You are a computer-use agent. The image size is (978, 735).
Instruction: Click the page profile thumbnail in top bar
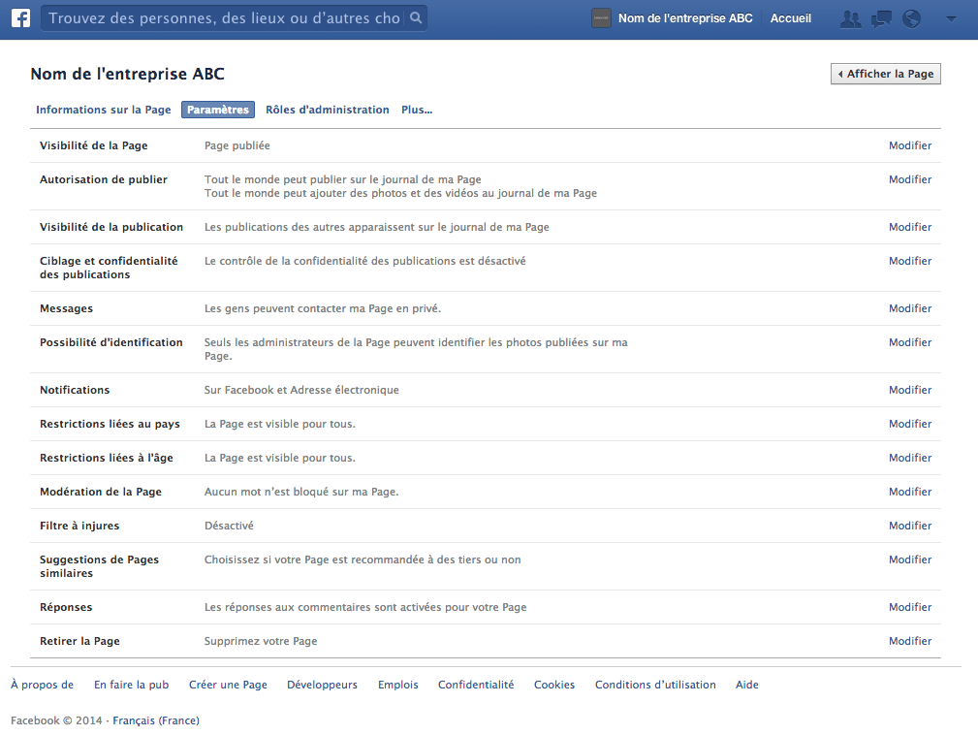(x=601, y=18)
